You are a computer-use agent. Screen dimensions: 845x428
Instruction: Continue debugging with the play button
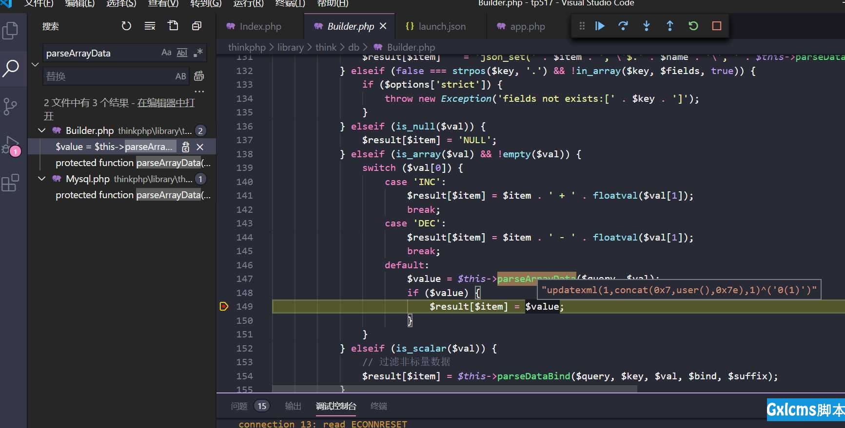[600, 26]
